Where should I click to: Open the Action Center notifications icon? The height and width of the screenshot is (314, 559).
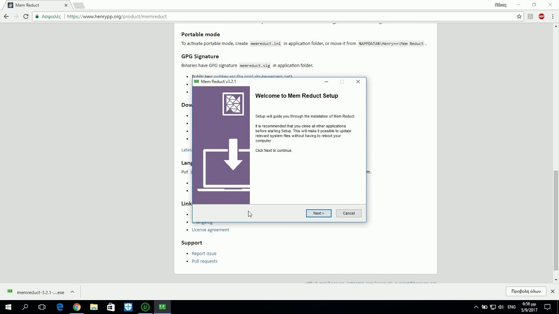click(548, 307)
